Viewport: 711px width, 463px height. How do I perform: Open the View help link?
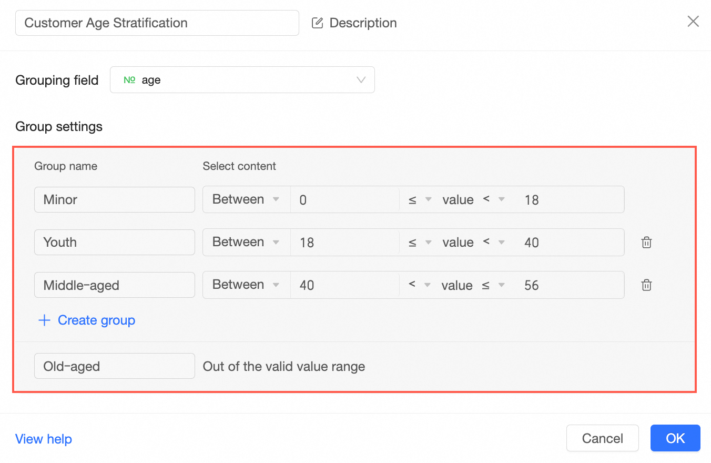pos(44,439)
